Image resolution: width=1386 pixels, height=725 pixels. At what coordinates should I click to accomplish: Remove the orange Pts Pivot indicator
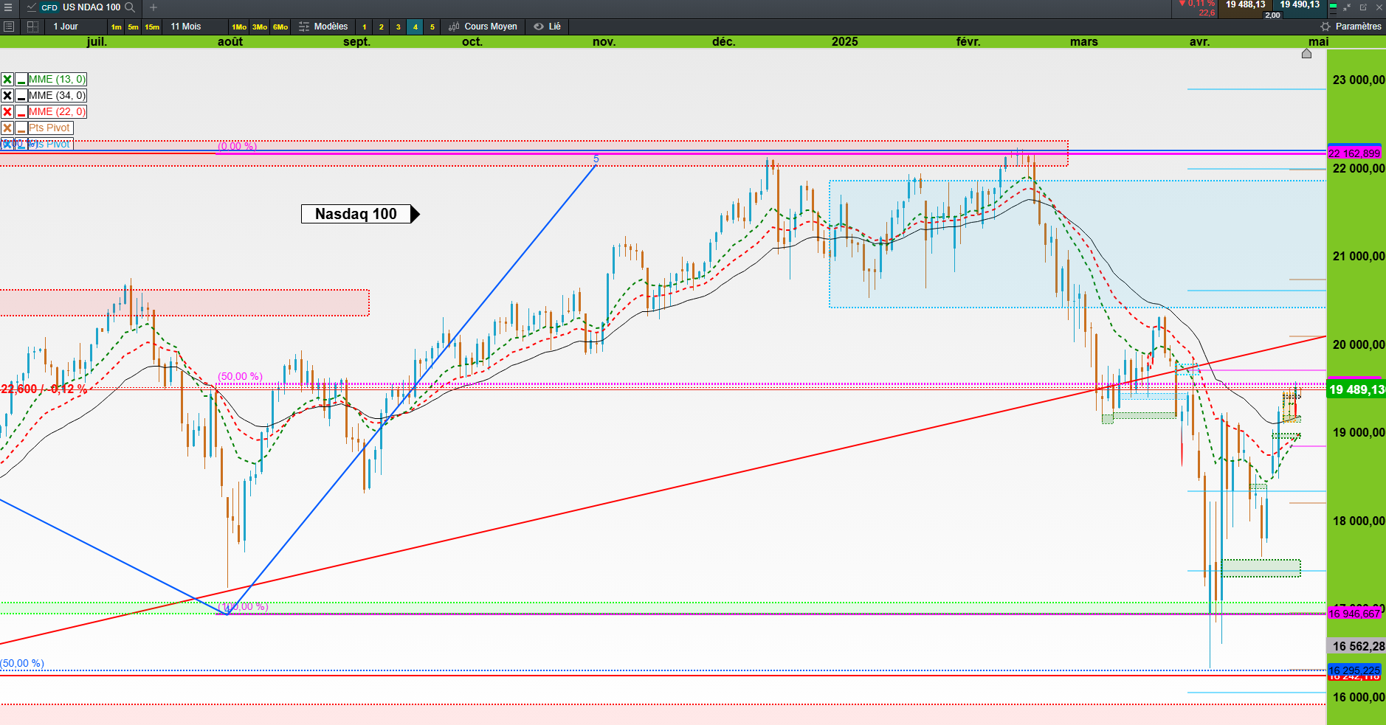click(7, 128)
